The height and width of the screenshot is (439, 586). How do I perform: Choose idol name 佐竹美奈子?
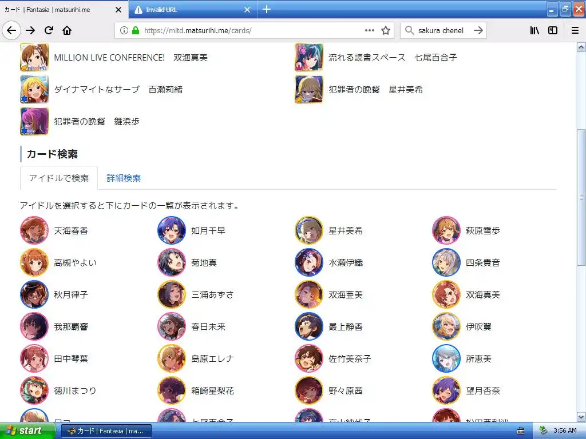coord(350,359)
